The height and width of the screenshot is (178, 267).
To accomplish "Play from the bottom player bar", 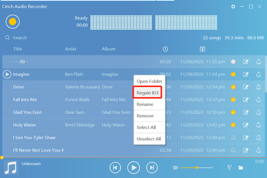I will (133, 168).
